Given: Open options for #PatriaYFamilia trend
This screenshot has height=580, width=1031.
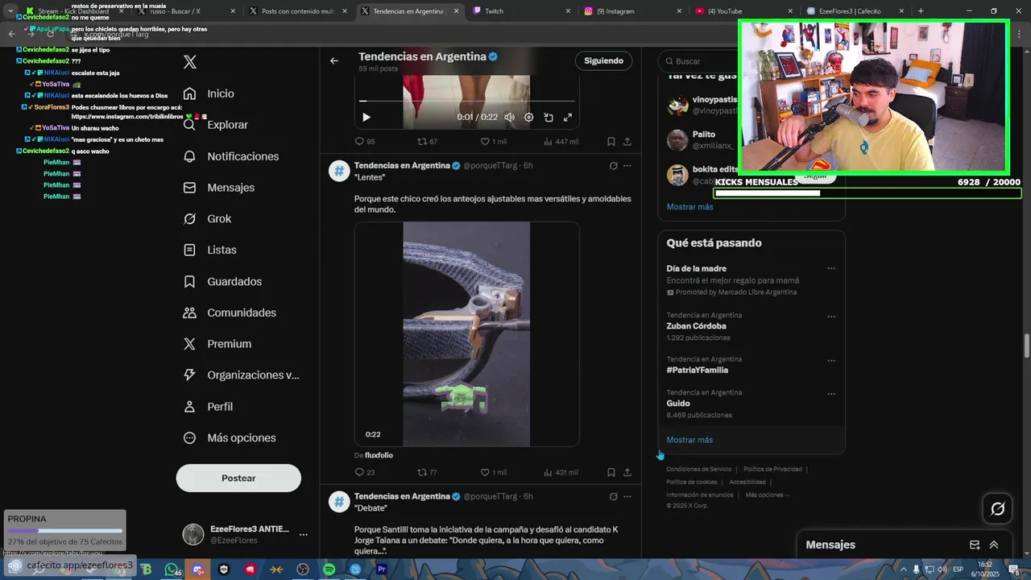Looking at the screenshot, I should pos(831,361).
